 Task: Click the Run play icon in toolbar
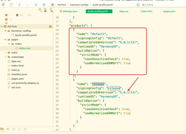pyautogui.click(x=44, y=5)
